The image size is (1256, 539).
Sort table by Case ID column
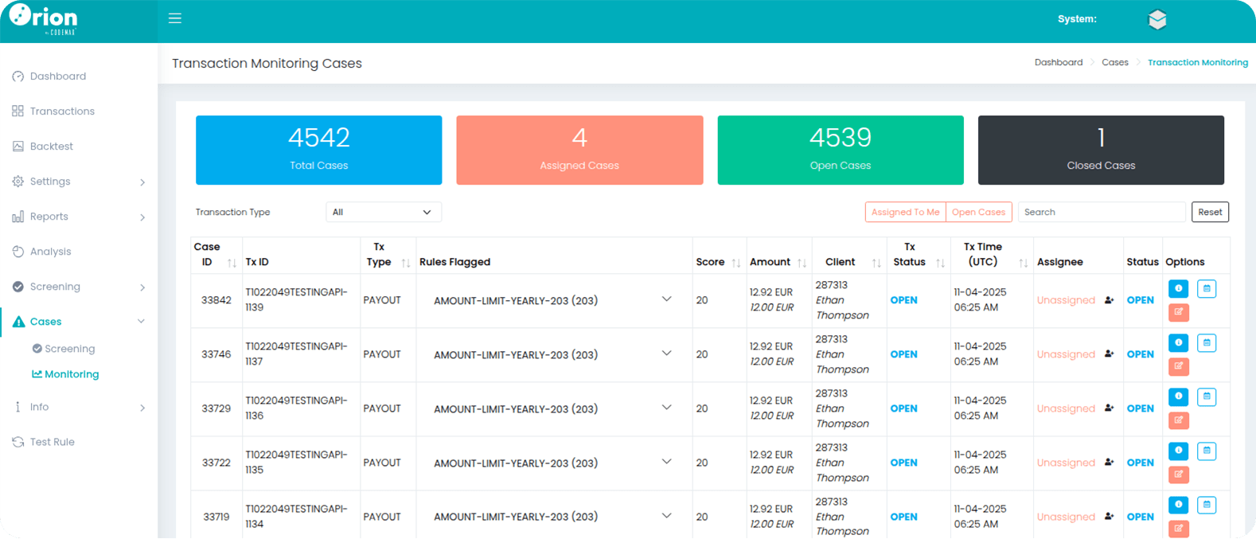click(232, 263)
